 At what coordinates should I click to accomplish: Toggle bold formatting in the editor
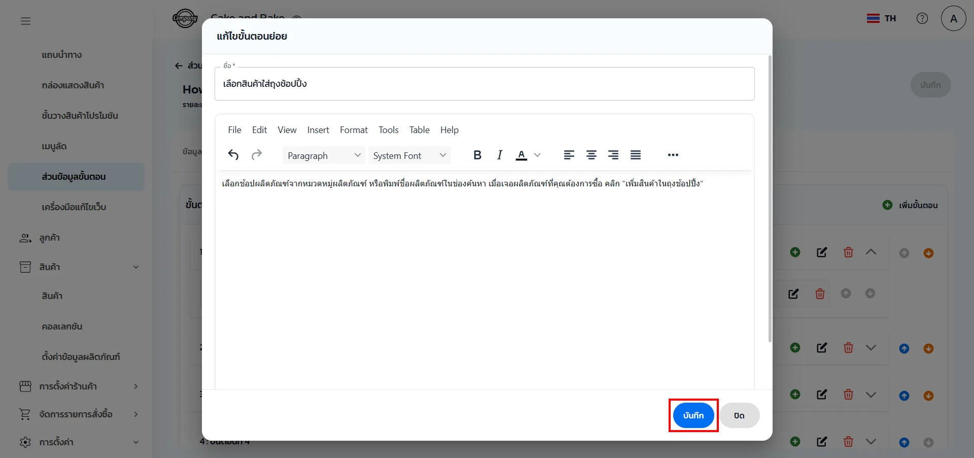pyautogui.click(x=477, y=155)
